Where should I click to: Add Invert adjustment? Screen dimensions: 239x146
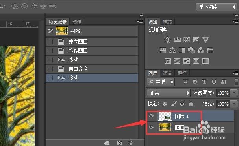168,61
